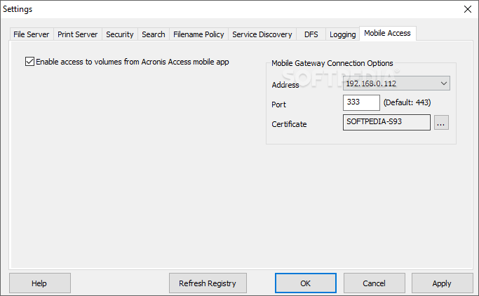Apply the current settings
The height and width of the screenshot is (296, 479).
click(442, 283)
